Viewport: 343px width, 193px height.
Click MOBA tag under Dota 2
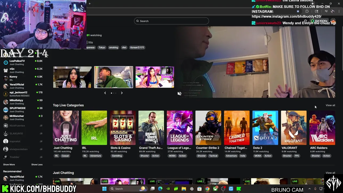pos(258,156)
